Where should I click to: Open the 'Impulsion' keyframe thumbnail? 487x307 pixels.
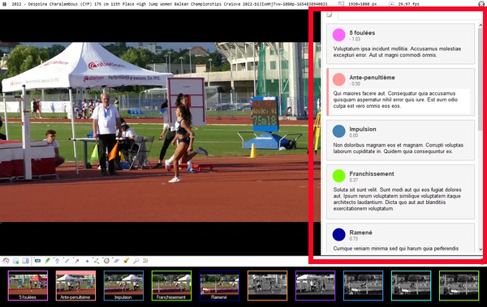[123, 286]
